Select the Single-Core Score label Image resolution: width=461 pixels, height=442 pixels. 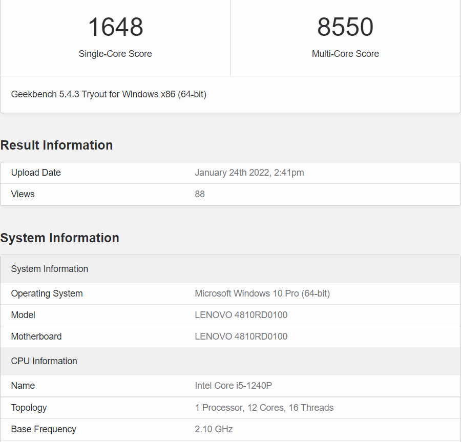click(x=115, y=54)
